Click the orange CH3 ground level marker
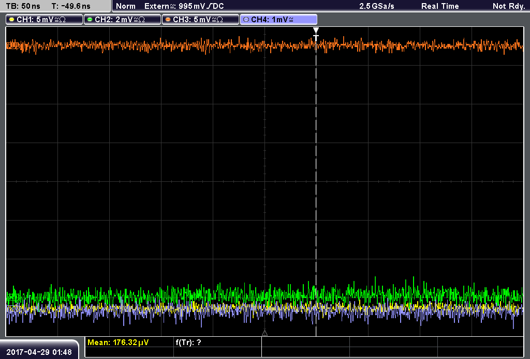The width and height of the screenshot is (530, 359). click(x=12, y=45)
